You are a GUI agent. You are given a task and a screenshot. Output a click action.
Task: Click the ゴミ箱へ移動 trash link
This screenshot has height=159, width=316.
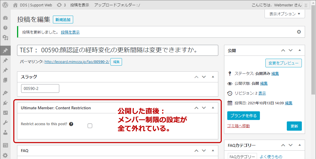[x=239, y=126]
